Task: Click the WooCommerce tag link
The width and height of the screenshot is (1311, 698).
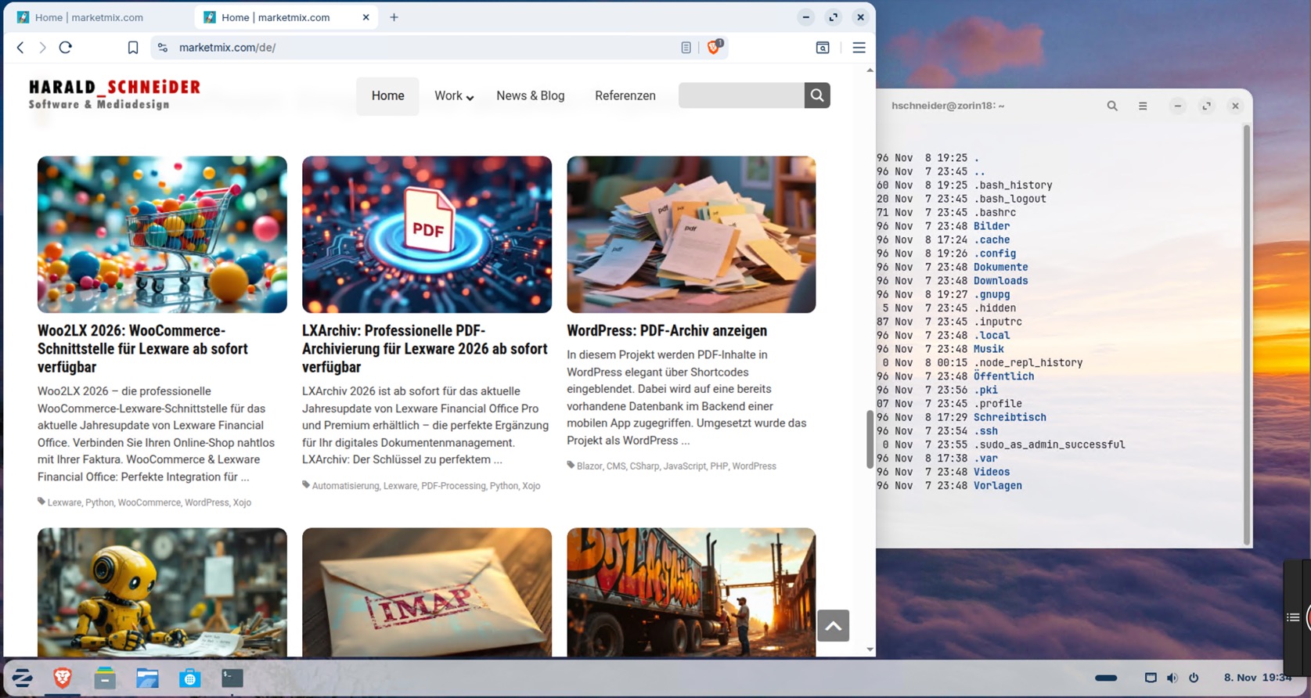Action: [x=149, y=502]
